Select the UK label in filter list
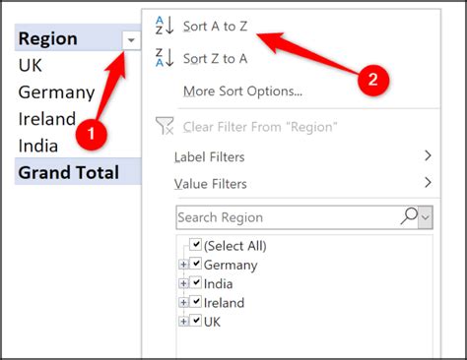 click(x=212, y=322)
